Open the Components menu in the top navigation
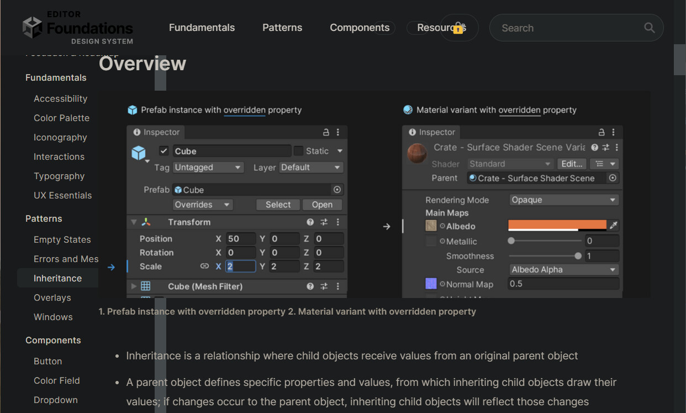Image resolution: width=686 pixels, height=413 pixels. (x=360, y=27)
